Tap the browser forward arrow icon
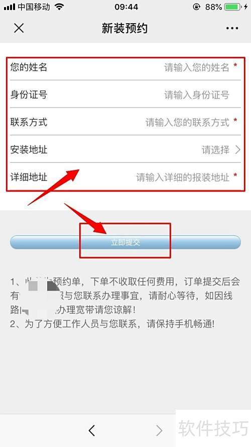The width and height of the screenshot is (251, 447). click(159, 430)
